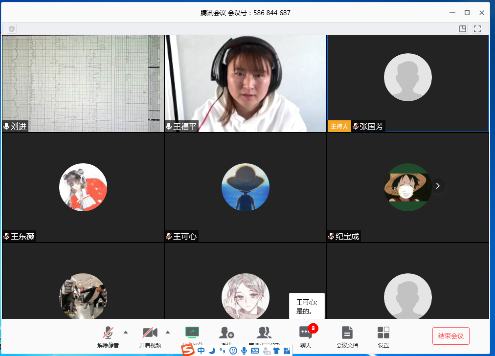Turn on the camera (开启视频)

[150, 334]
